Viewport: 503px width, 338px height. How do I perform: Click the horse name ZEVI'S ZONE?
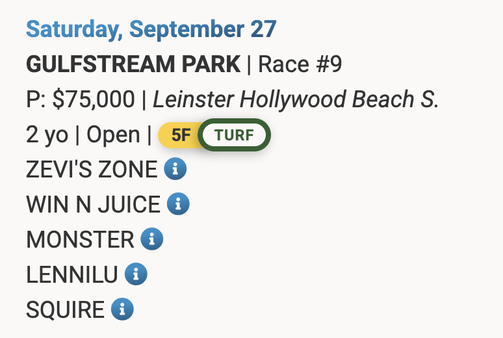[92, 170]
